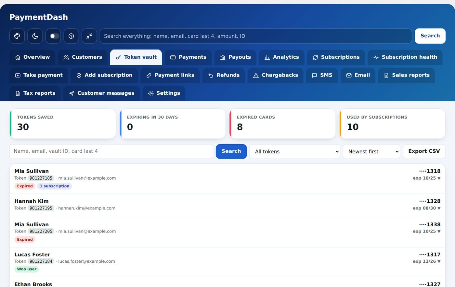Go to the Customers tab
The image size is (455, 287).
83,57
